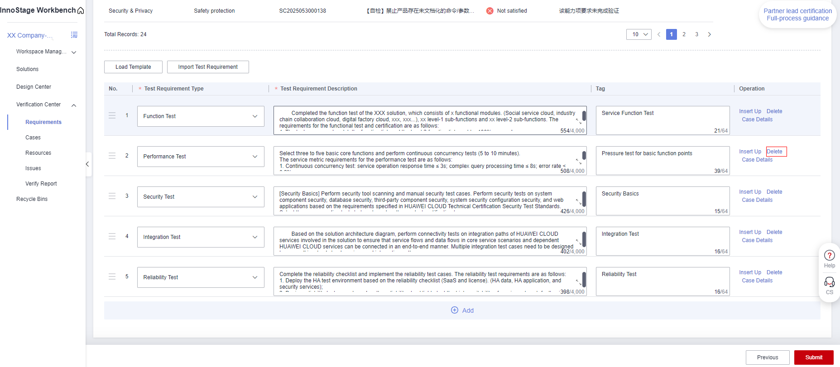Open the Help question mark icon

coord(830,255)
